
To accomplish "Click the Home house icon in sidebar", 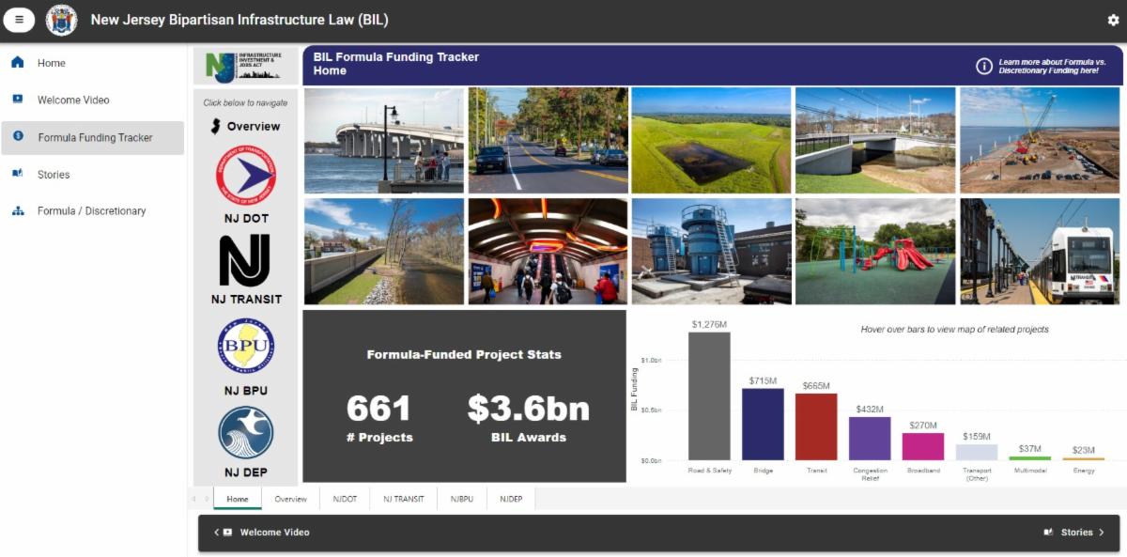I will coord(17,63).
